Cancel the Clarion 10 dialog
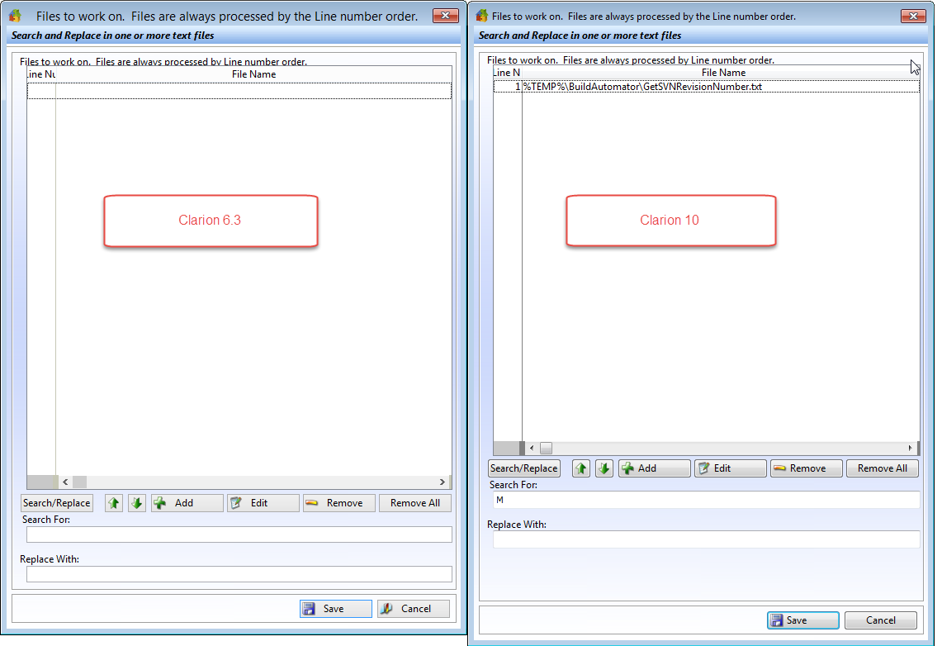942x646 pixels. tap(881, 620)
